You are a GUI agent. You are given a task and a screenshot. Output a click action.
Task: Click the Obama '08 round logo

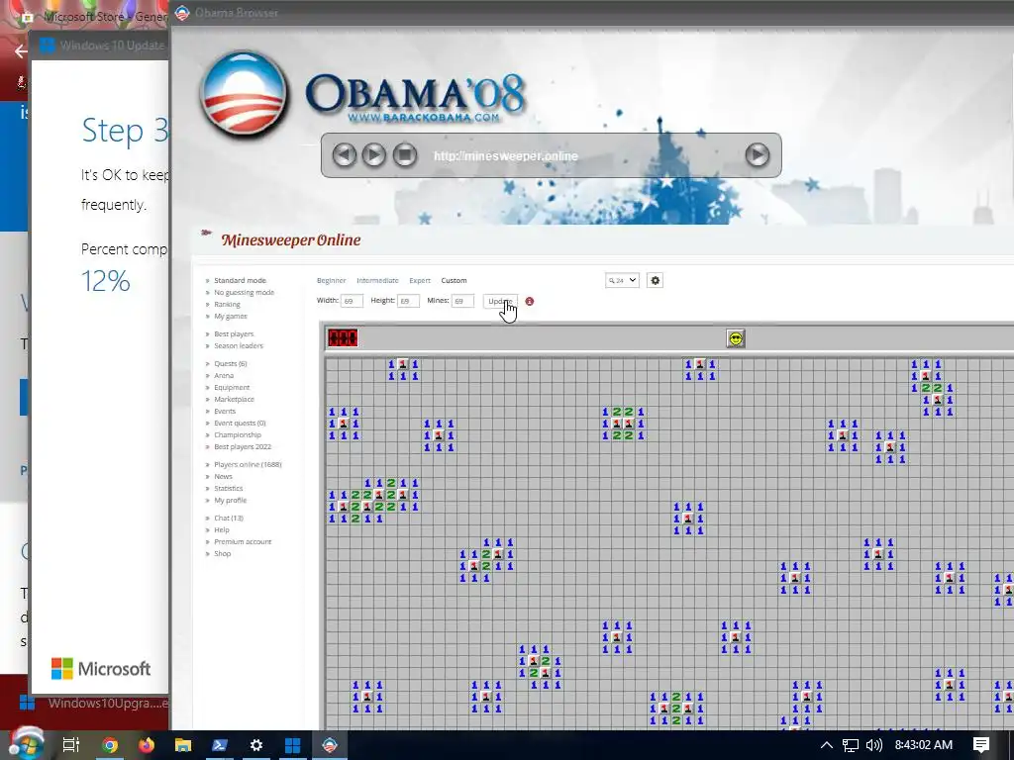click(x=245, y=94)
